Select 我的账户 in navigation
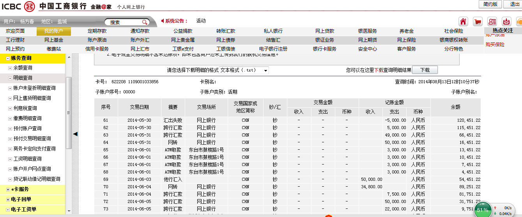Viewport: 522px width, 217px height. 53,31
